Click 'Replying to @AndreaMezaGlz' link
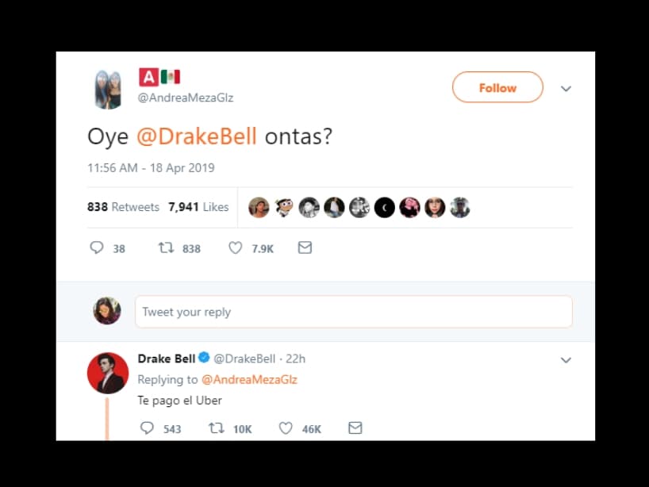Image resolution: width=649 pixels, height=487 pixels. point(251,379)
